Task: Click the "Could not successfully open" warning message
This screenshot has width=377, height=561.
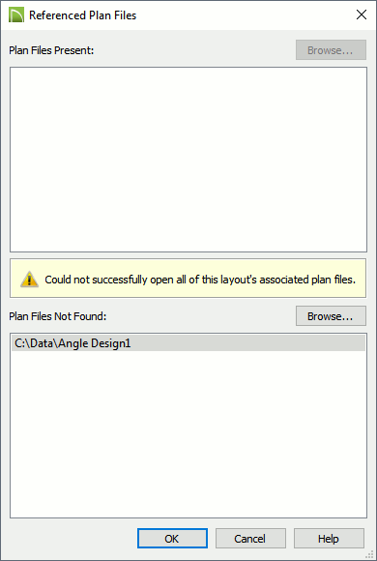Action: point(200,280)
